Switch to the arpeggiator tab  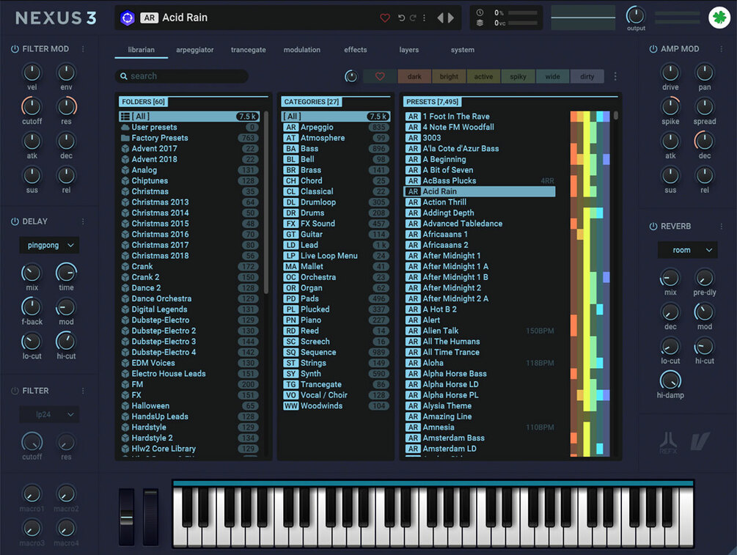coord(194,50)
